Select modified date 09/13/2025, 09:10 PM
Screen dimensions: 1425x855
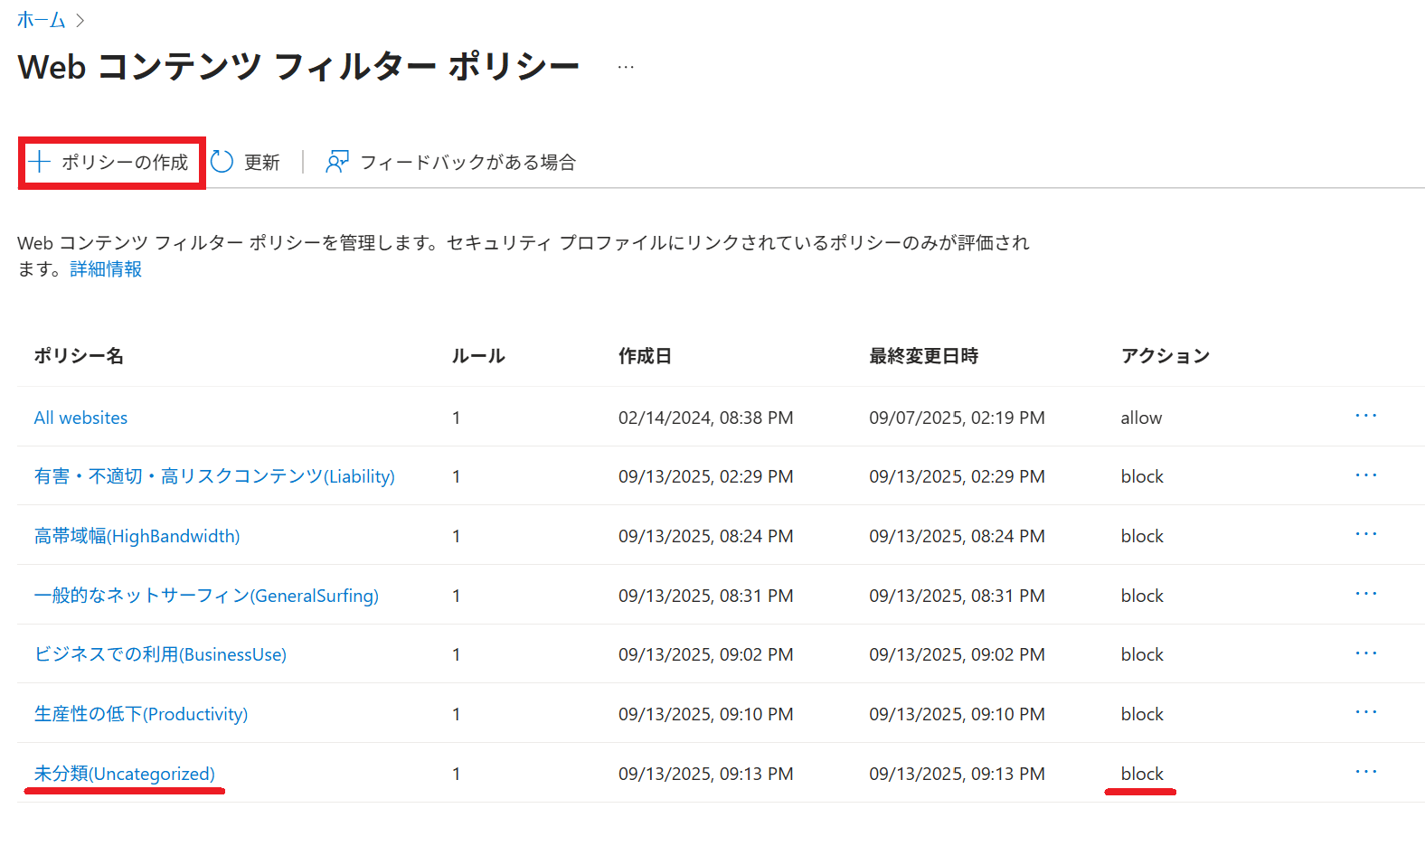click(957, 714)
